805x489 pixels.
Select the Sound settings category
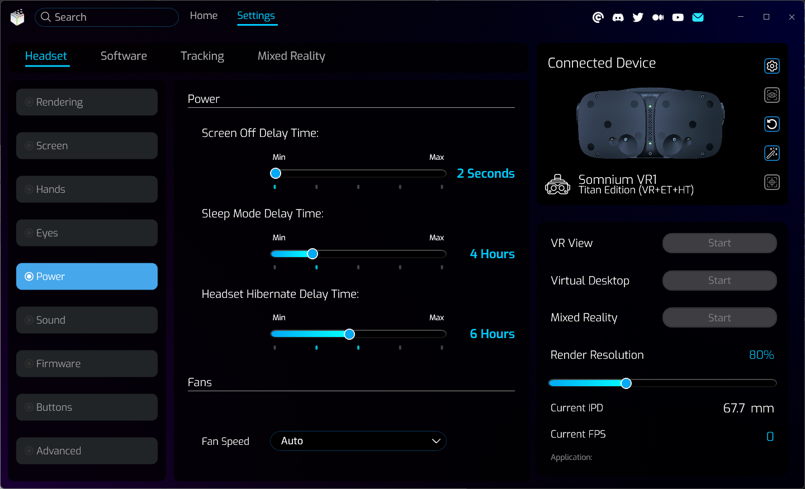[87, 320]
